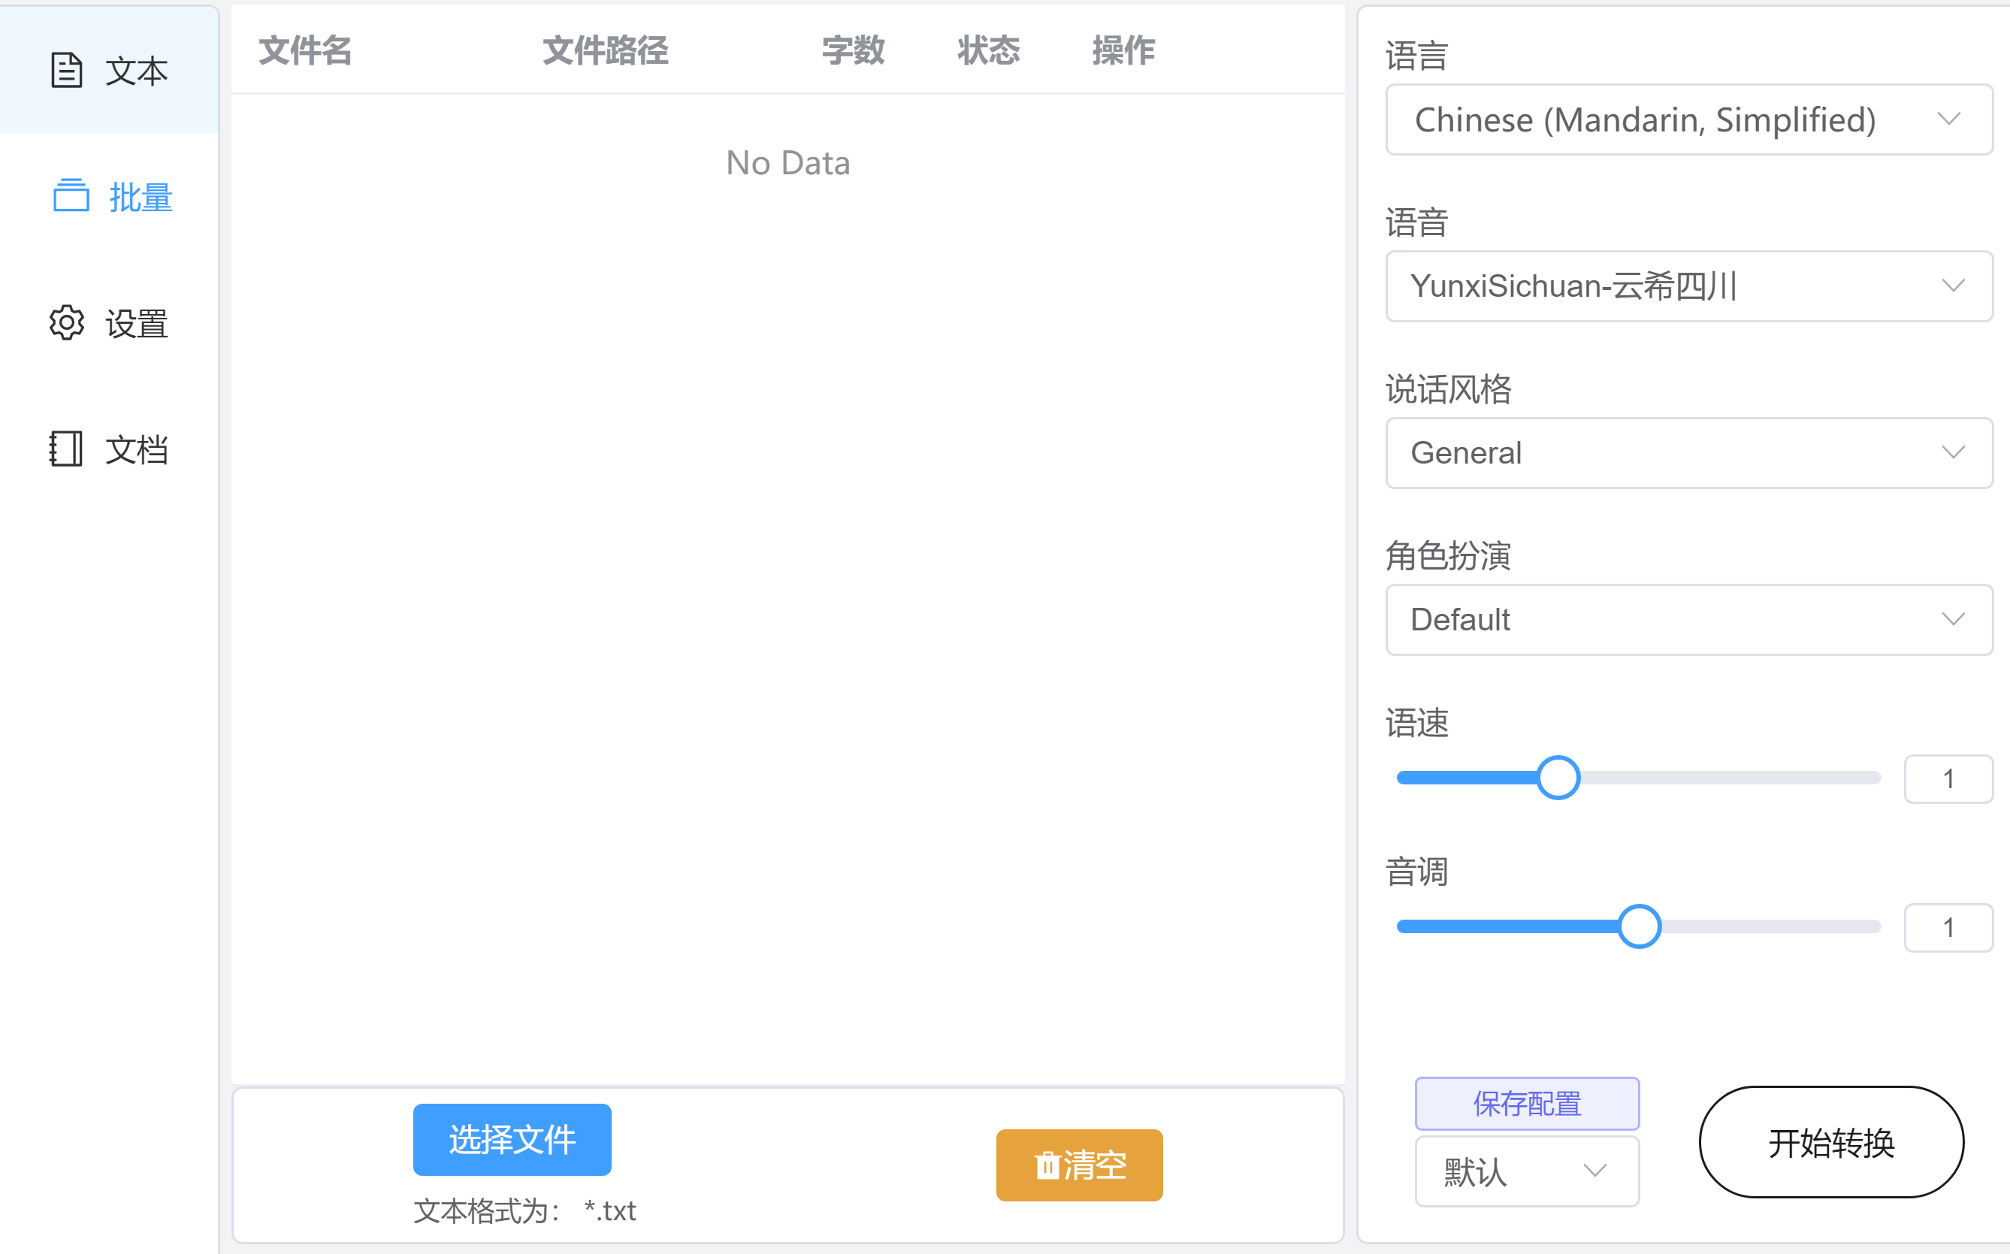Click the 保存配置 button

point(1527,1104)
